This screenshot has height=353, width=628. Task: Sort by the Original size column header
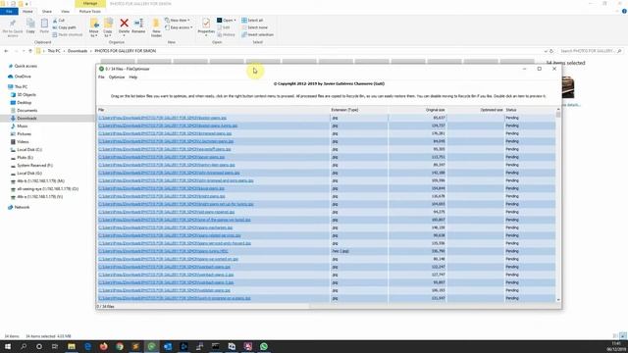tap(417, 110)
